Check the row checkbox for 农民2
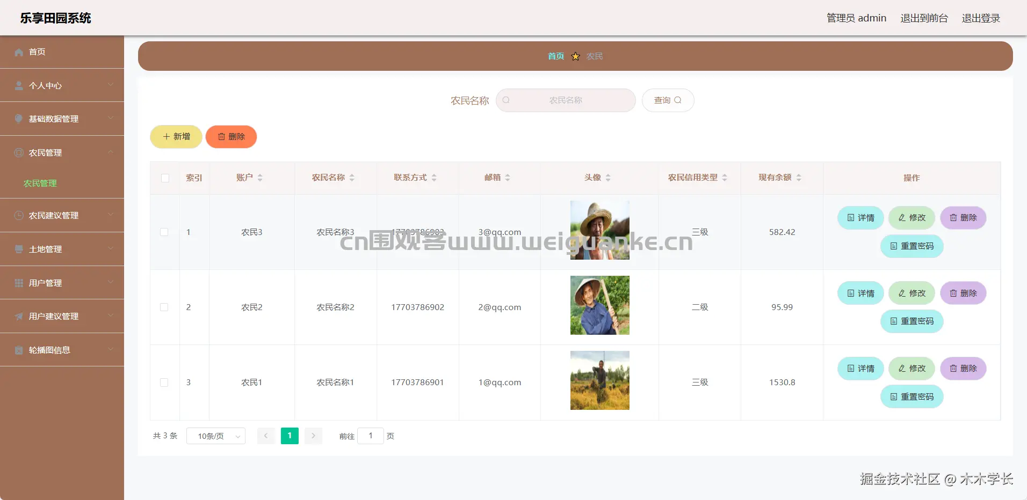 pos(164,307)
